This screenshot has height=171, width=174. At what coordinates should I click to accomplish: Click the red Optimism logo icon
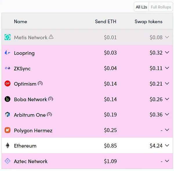tap(8, 84)
